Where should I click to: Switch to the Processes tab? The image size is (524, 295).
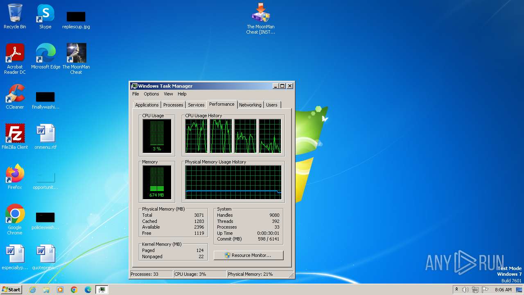pos(173,105)
